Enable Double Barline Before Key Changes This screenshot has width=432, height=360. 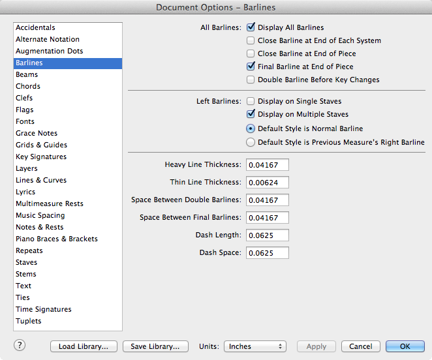(251, 80)
